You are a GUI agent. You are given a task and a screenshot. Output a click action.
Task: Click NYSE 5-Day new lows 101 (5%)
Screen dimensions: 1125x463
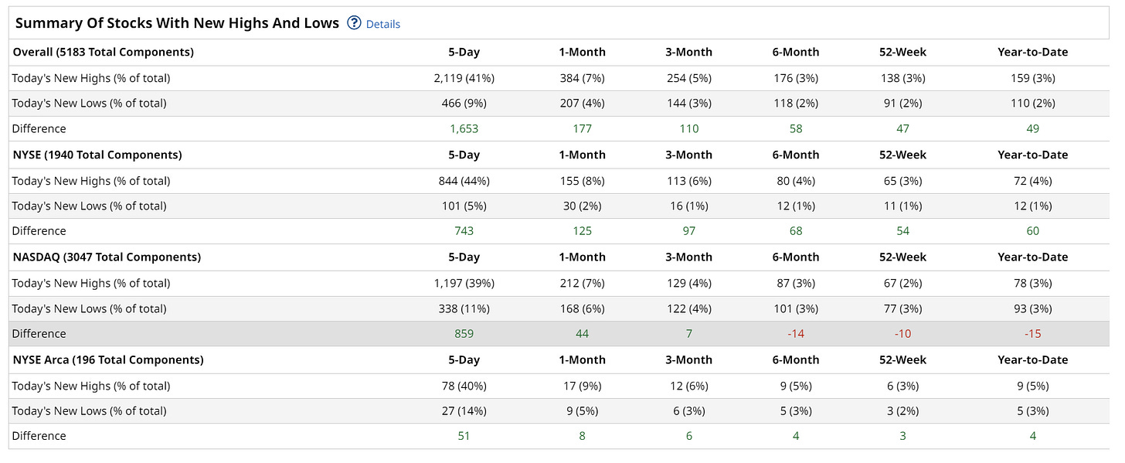pos(464,206)
